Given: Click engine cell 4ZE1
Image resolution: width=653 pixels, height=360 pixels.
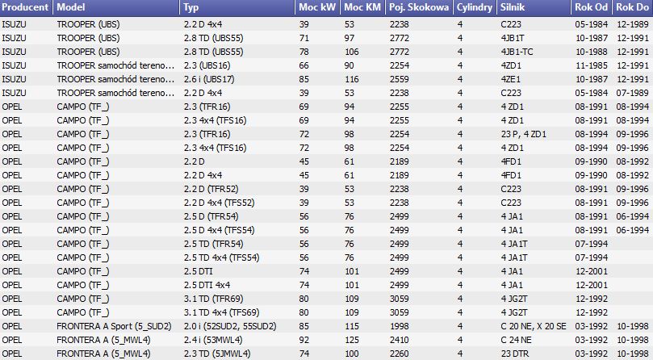Looking at the screenshot, I should click(511, 79).
